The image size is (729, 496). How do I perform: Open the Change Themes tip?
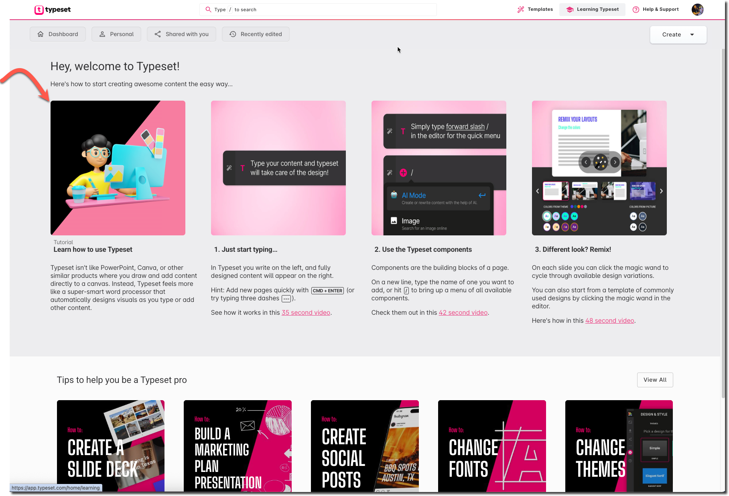(x=619, y=446)
